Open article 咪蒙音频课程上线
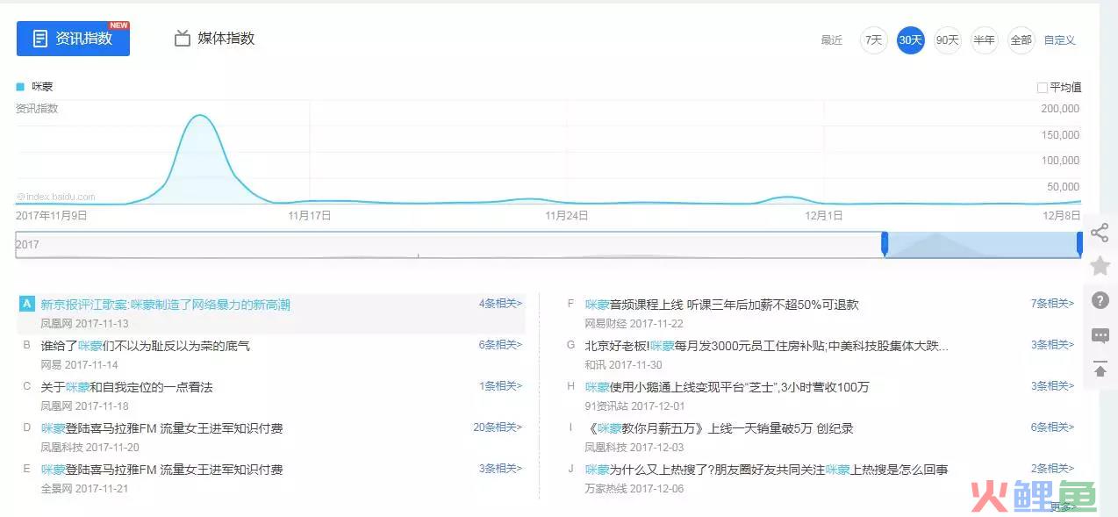The image size is (1118, 517). pos(722,305)
